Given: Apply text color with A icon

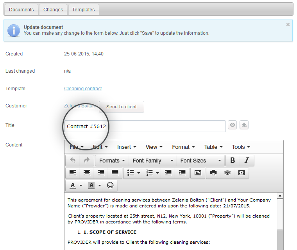Looking at the screenshot, I should (x=73, y=185).
